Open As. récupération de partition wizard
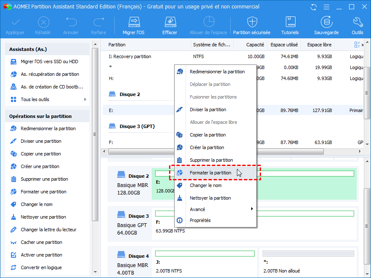 [50, 74]
